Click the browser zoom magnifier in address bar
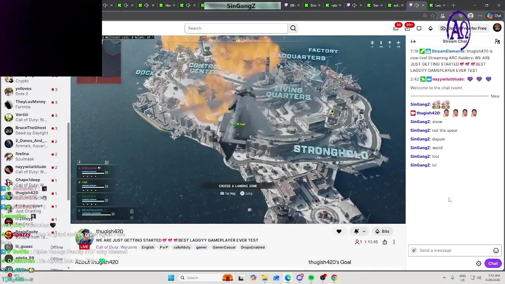The height and width of the screenshot is (284, 505). coord(425,16)
